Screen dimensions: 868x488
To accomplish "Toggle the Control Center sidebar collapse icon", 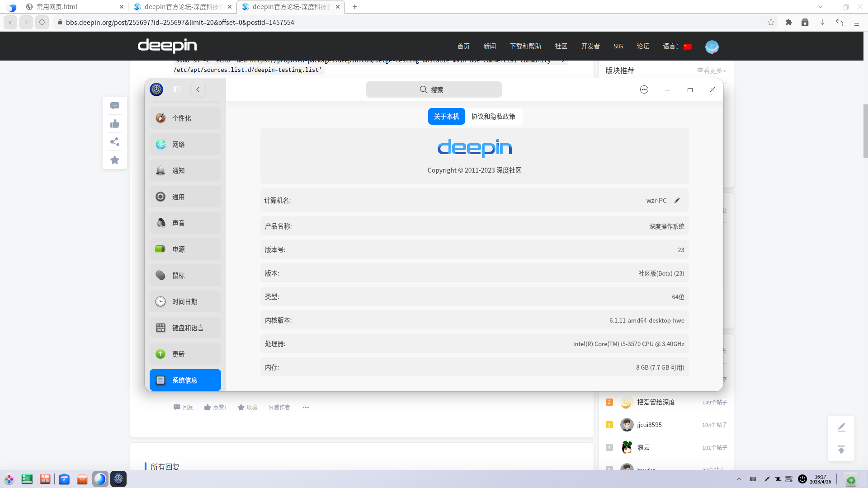I will (177, 89).
